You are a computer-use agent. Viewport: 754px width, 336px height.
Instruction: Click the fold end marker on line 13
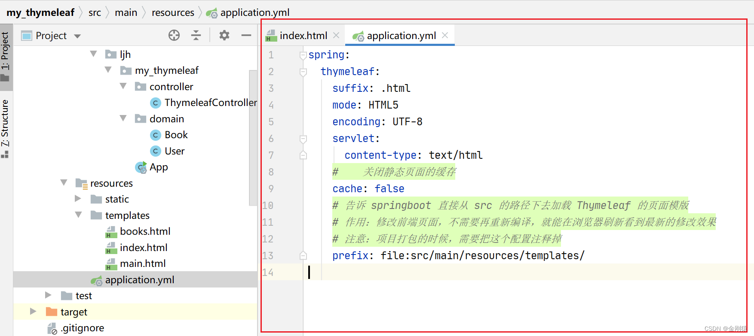point(303,255)
